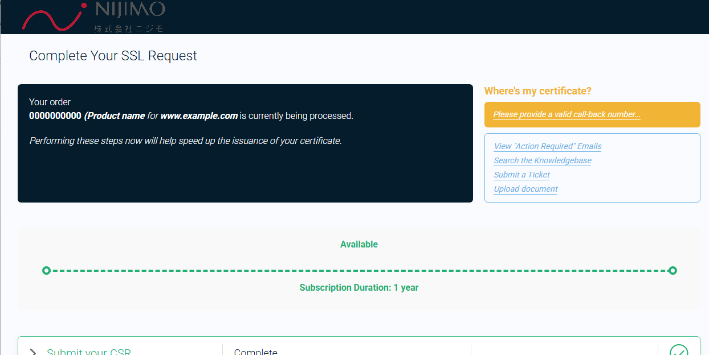Select the Upload document link

pos(525,189)
